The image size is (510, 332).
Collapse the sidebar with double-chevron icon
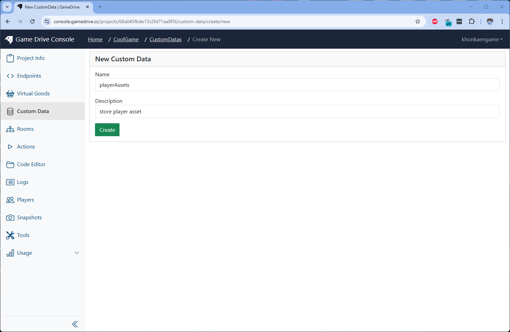[x=75, y=324]
